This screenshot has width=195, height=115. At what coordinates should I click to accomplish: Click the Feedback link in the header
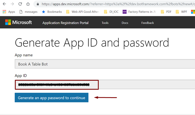click(148, 23)
